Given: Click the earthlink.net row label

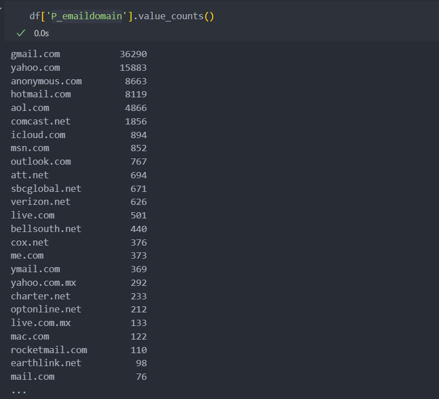Looking at the screenshot, I should pyautogui.click(x=46, y=363).
